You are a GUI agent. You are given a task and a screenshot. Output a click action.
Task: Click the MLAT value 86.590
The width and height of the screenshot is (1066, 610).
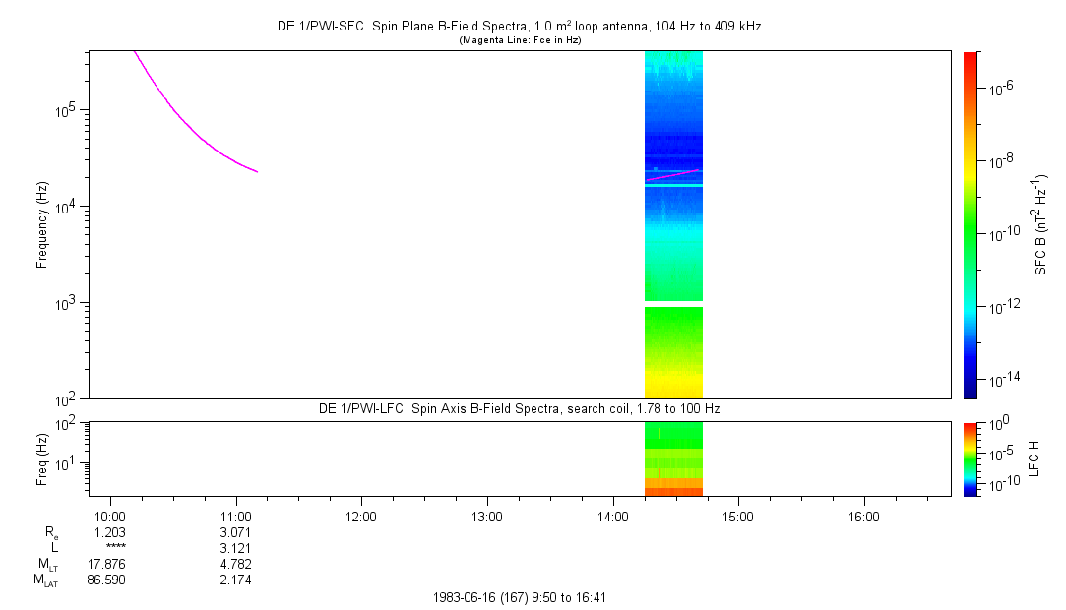pyautogui.click(x=106, y=579)
